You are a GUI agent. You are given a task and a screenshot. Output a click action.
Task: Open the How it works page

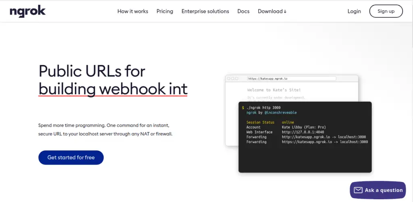[133, 11]
